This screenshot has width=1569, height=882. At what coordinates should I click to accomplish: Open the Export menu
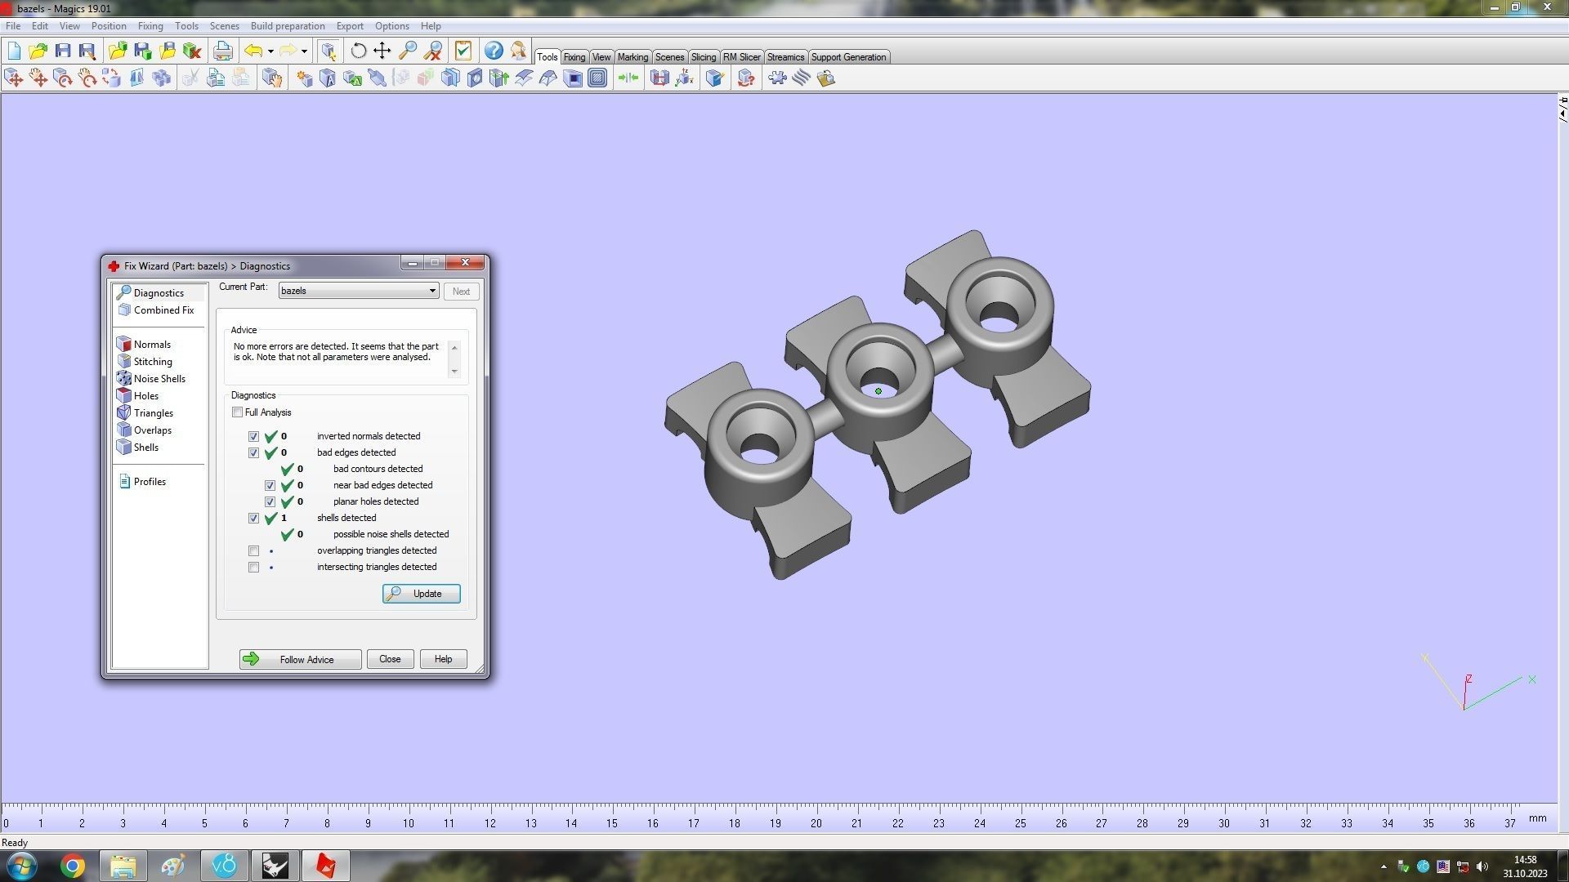point(350,25)
